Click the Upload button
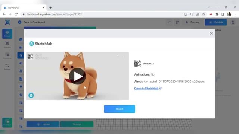The image size is (239, 134). coord(43,124)
